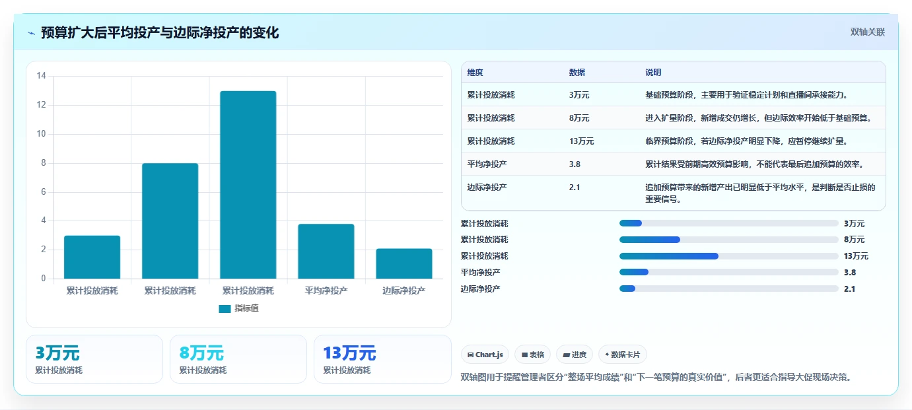Click the card title 预算扩大后平均投产与边际净投产的变化
Image resolution: width=912 pixels, height=410 pixels.
(x=160, y=33)
